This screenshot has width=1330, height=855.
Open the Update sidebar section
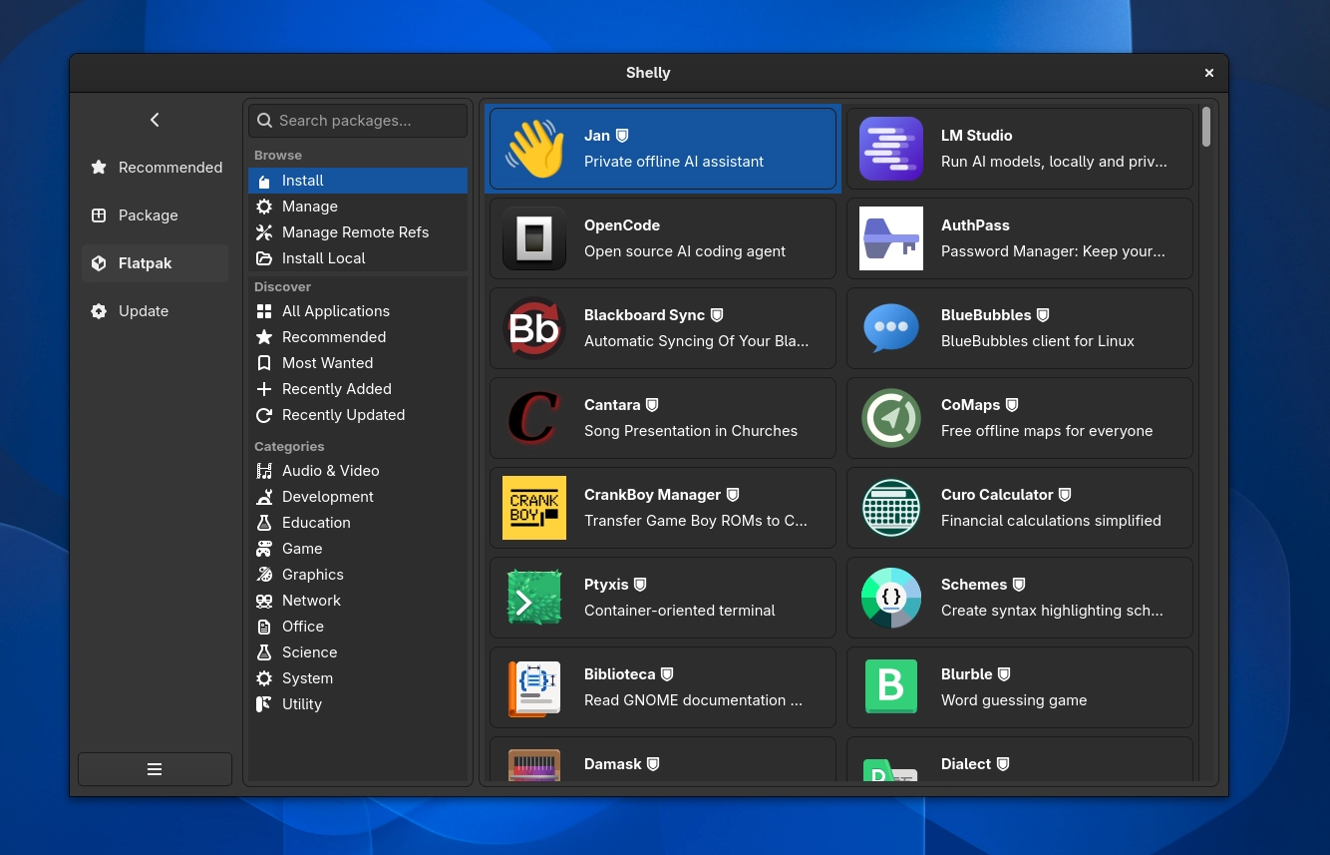point(155,311)
